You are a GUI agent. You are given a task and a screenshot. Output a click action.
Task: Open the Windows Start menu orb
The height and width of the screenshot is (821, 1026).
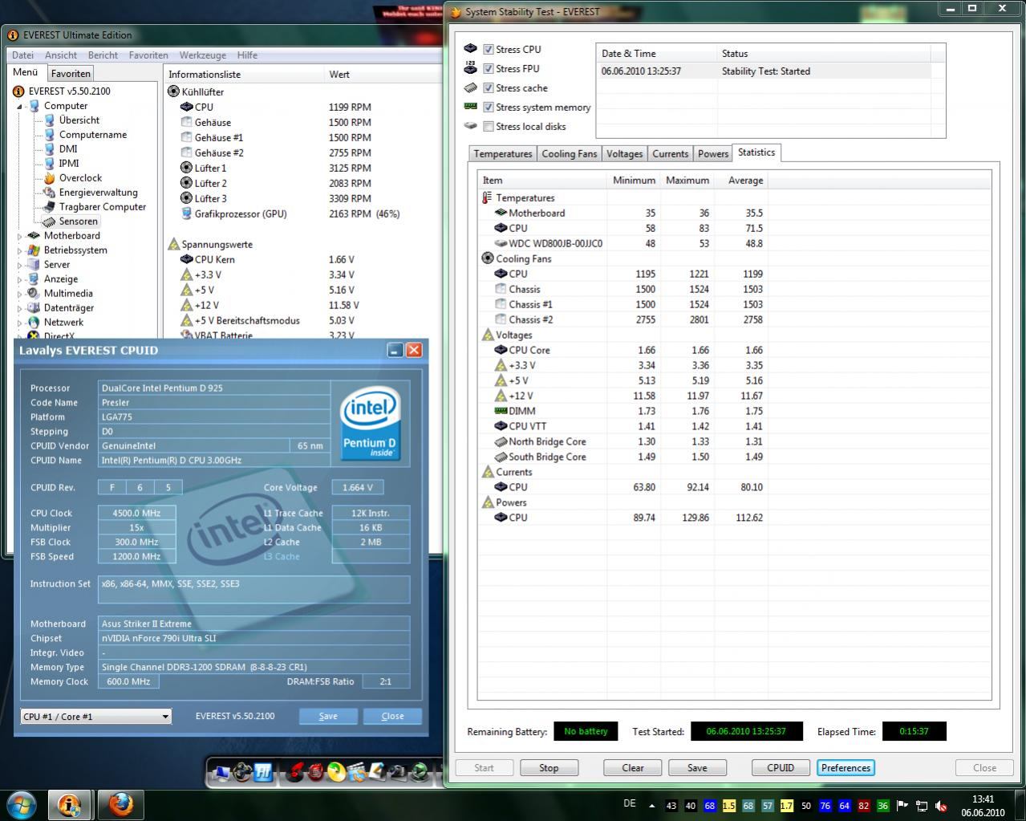click(21, 804)
